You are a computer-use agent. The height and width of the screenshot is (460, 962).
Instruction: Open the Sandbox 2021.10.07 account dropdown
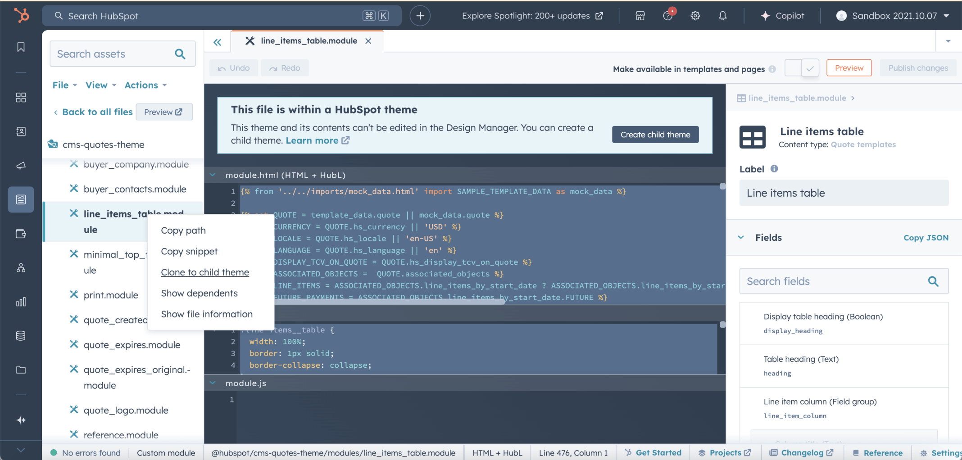(893, 16)
